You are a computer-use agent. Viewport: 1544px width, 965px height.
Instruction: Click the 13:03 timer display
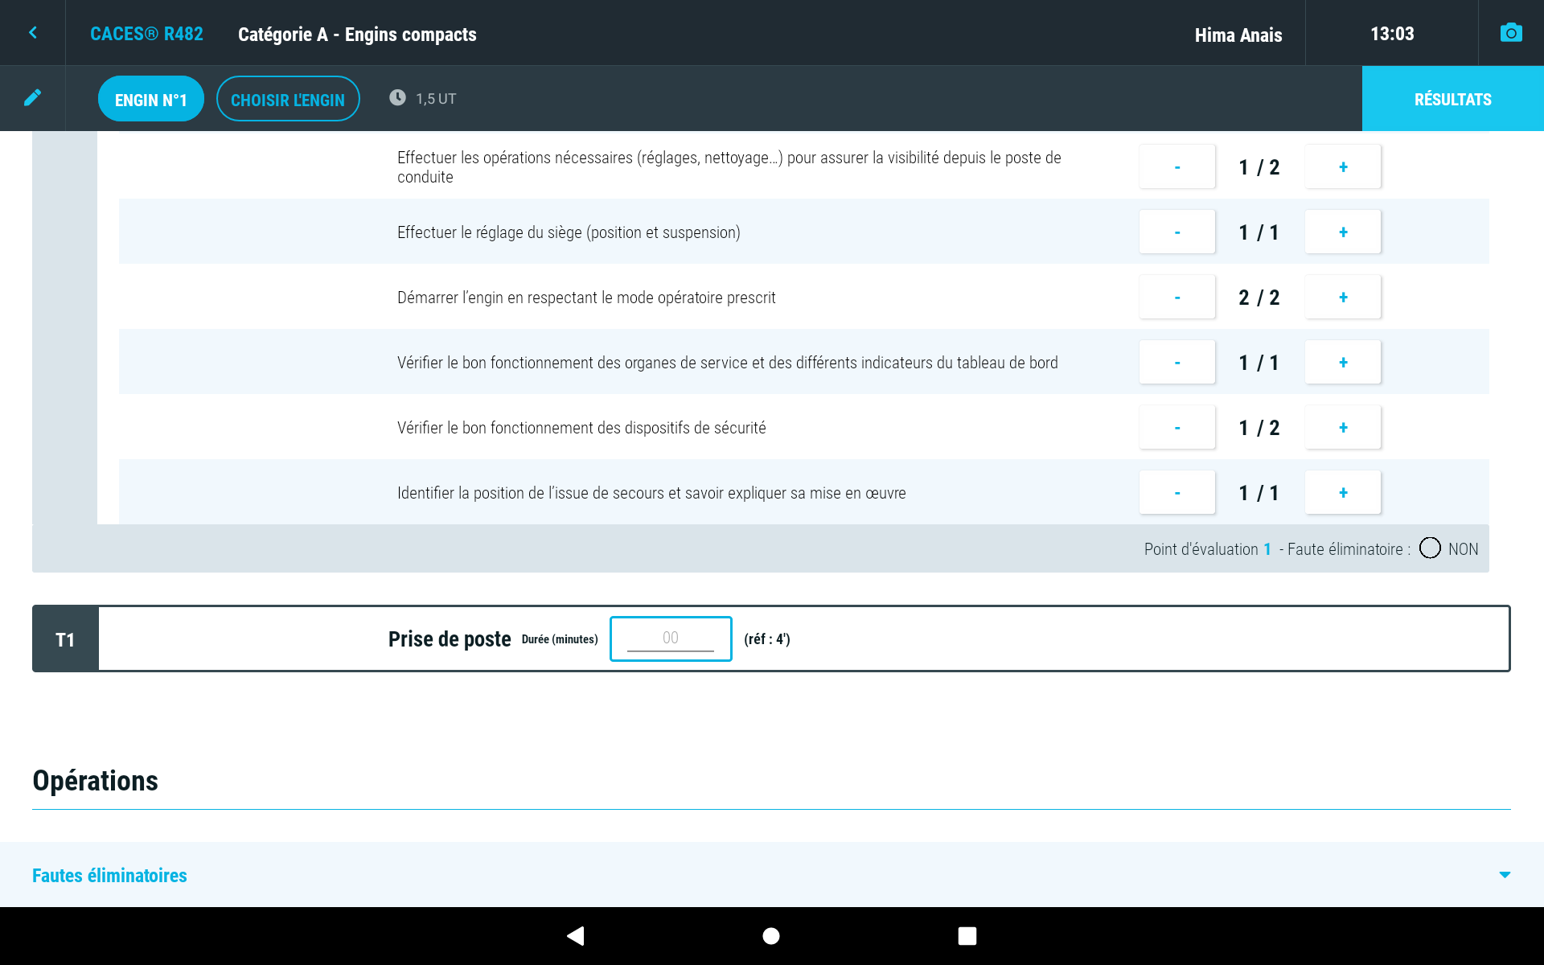click(x=1392, y=34)
